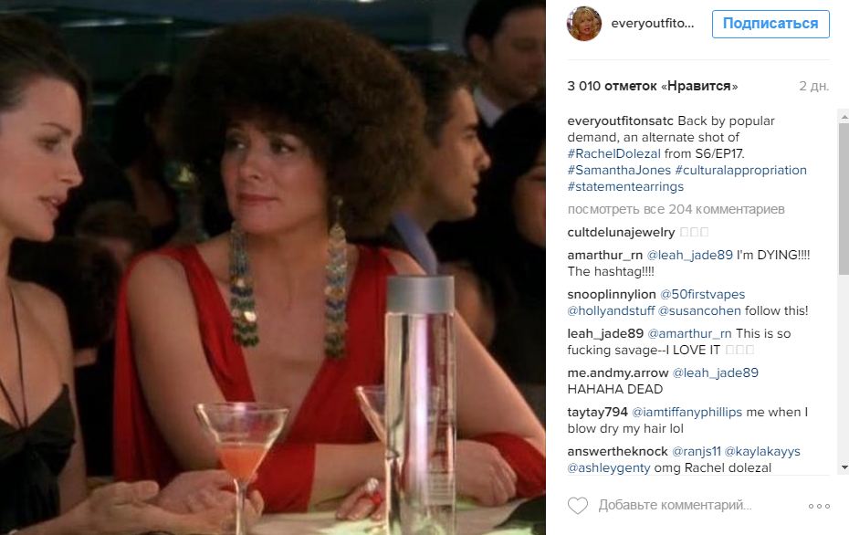Screen dimensions: 849x535
Task: Click the 3 010 likes count
Action: pyautogui.click(x=652, y=86)
